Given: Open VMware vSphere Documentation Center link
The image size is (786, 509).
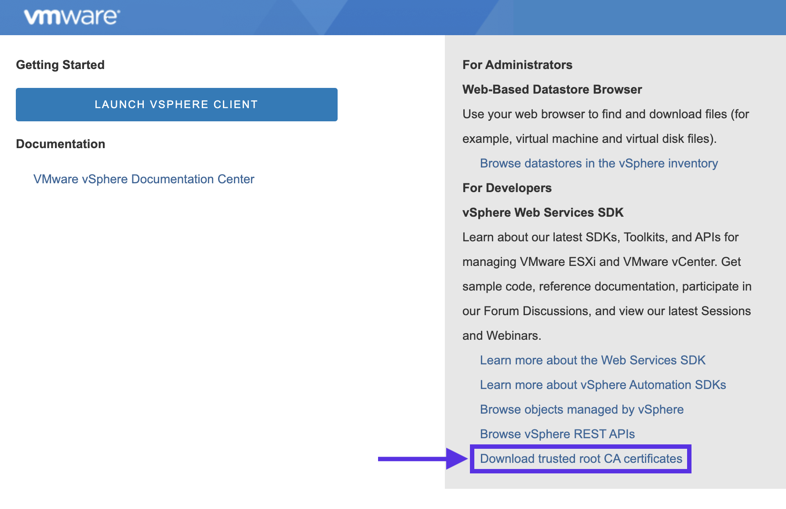Looking at the screenshot, I should pos(144,179).
